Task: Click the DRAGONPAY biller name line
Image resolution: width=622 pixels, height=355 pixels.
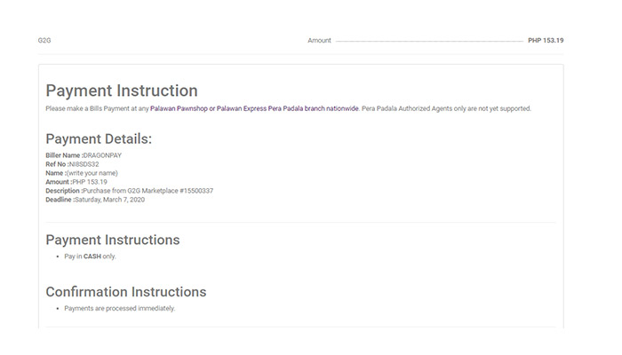Action: pos(83,155)
